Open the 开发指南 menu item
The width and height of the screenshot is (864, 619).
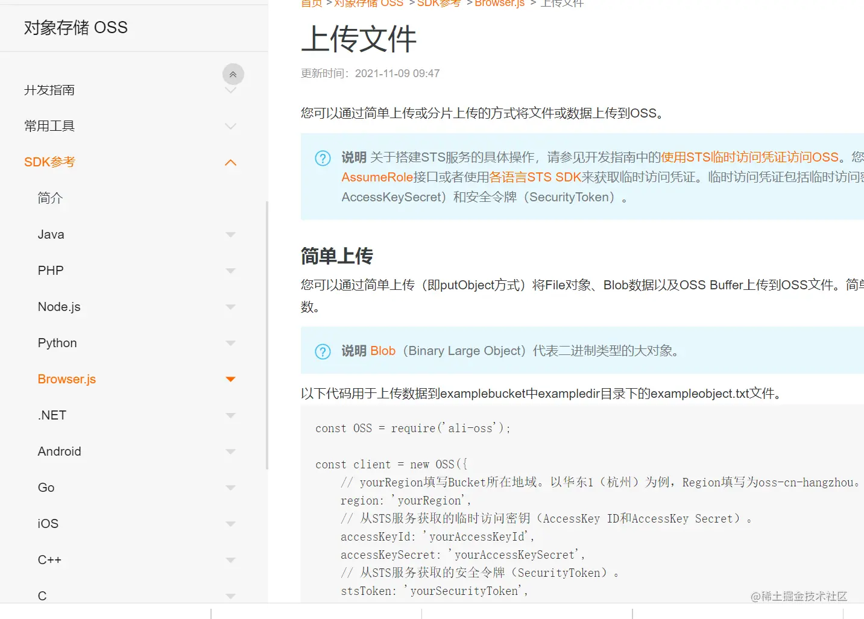[49, 90]
